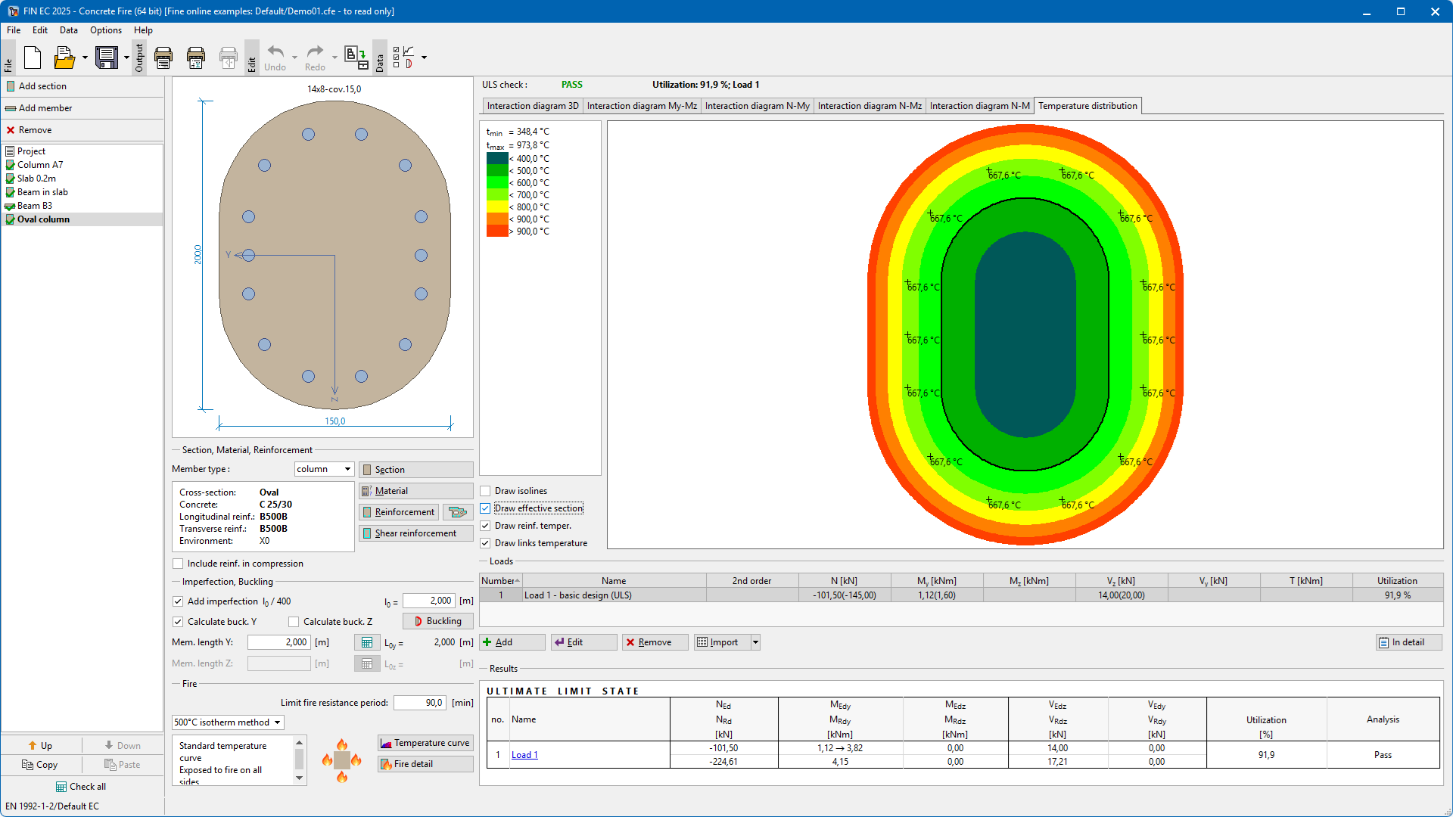Image resolution: width=1453 pixels, height=817 pixels.
Task: Click the first Print output icon
Action: point(163,57)
